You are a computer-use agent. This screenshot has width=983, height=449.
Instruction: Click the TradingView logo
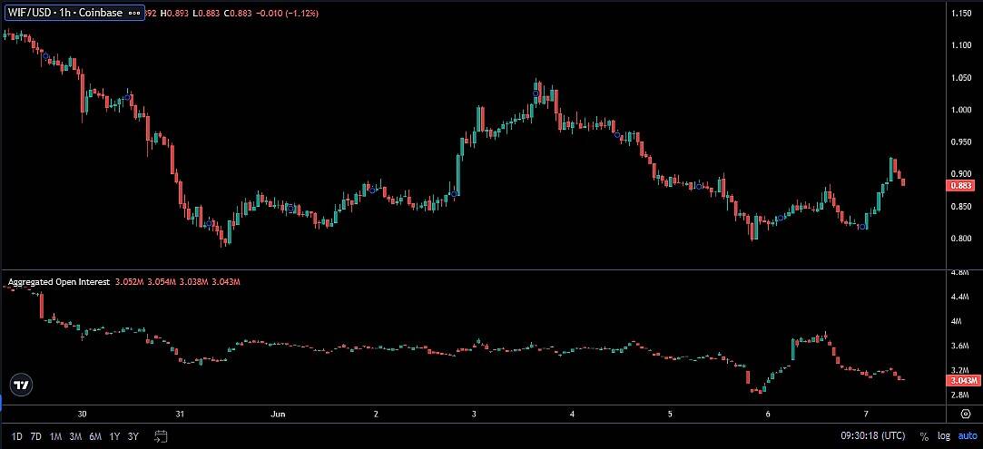[x=22, y=386]
